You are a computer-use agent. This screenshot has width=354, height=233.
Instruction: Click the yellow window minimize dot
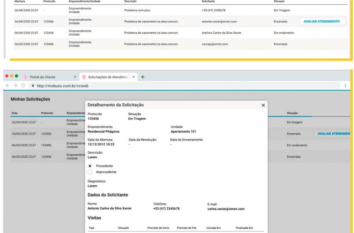point(12,76)
